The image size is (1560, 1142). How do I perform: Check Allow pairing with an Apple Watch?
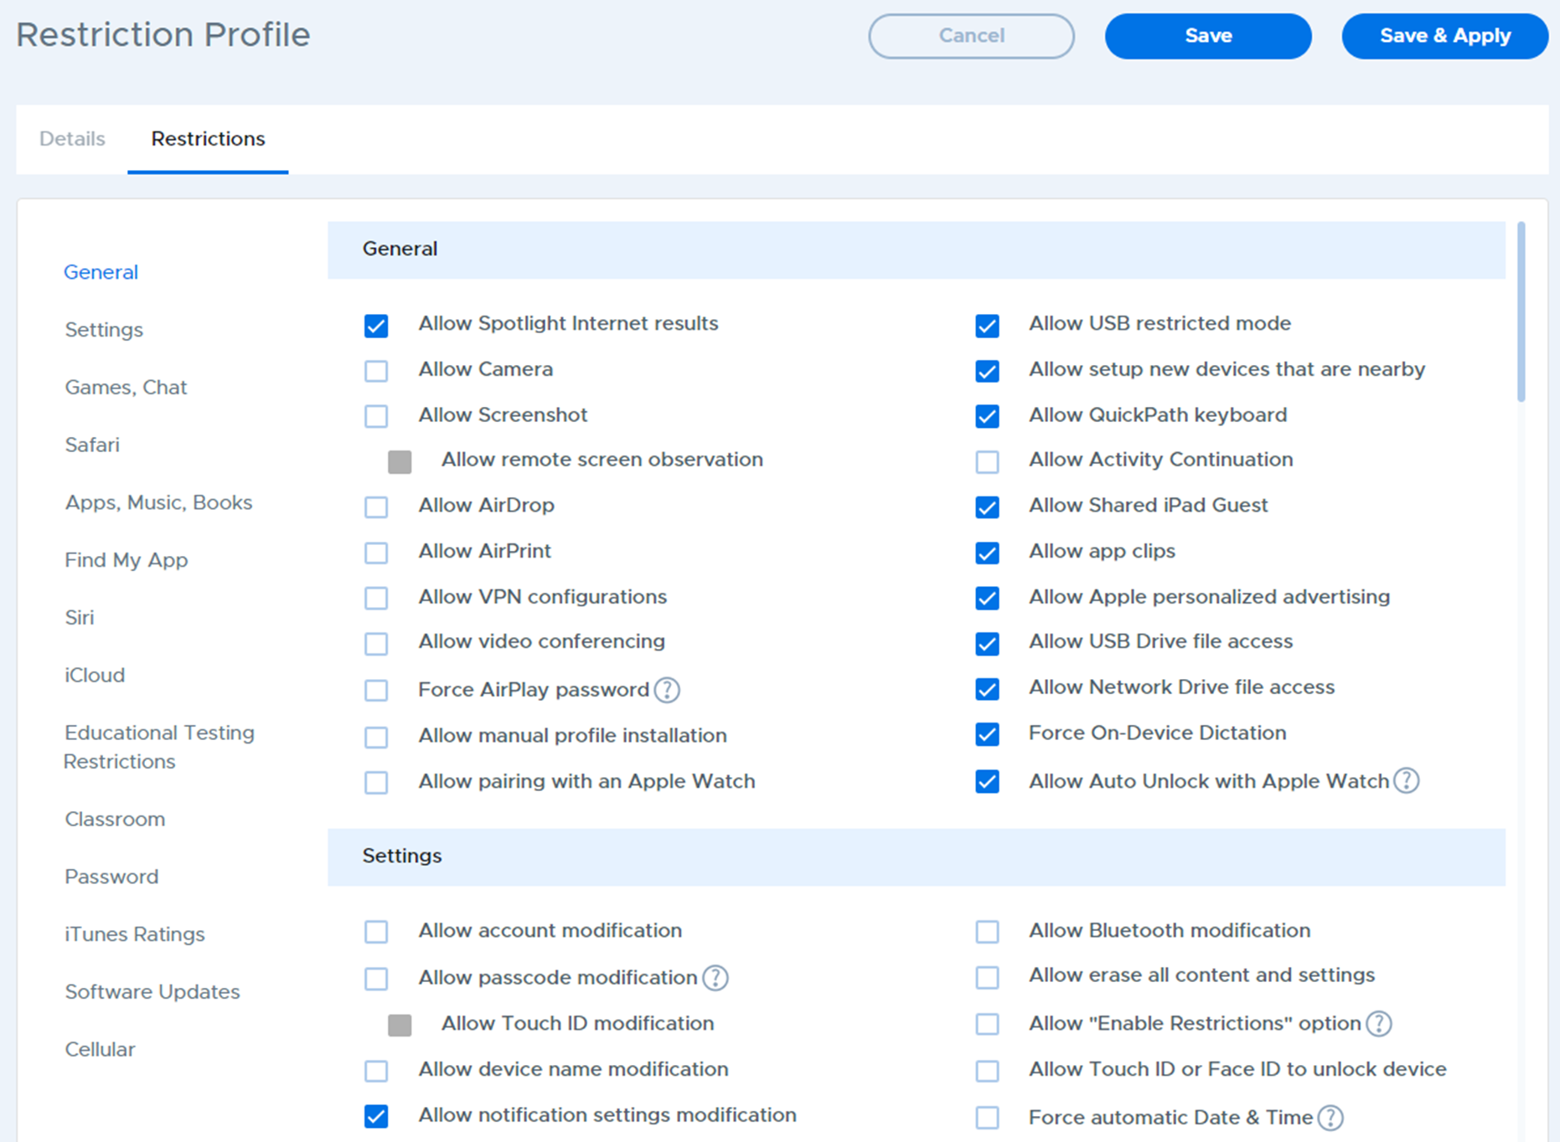click(x=376, y=782)
